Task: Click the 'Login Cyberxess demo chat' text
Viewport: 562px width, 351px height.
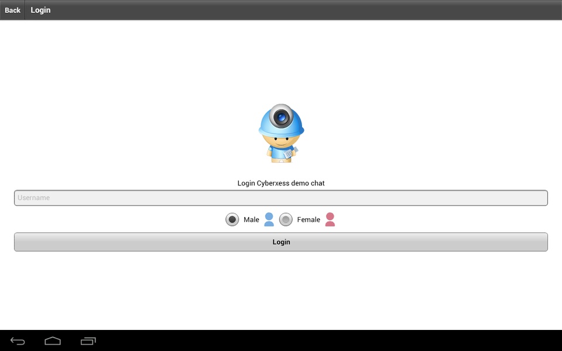Action: click(x=281, y=183)
